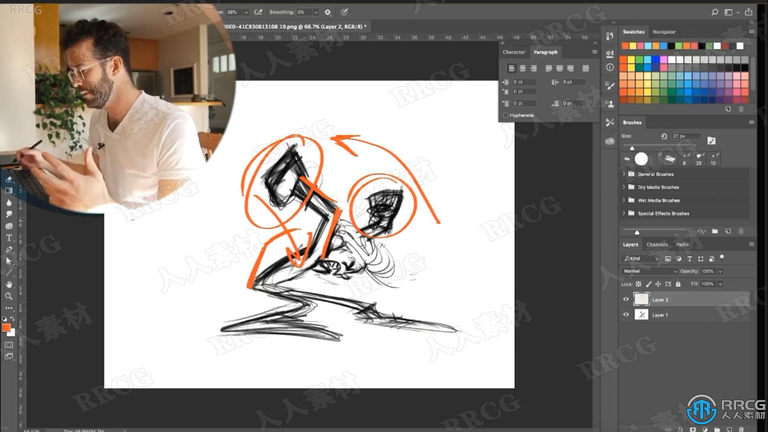Screen dimensions: 768x432
Task: Toggle pressure for size control
Action: pyautogui.click(x=344, y=12)
